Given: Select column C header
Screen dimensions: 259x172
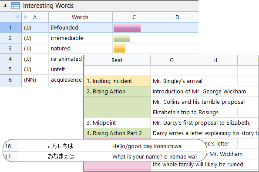Looking at the screenshot, I should click(134, 17).
